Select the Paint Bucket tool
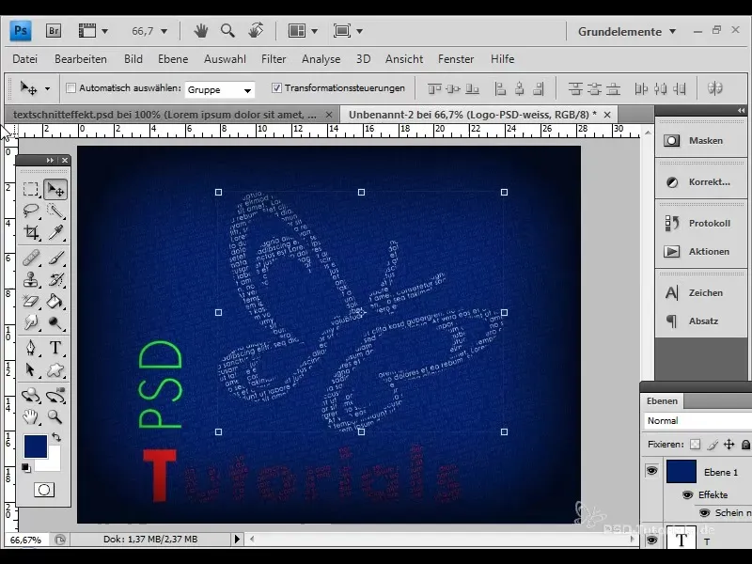 [55, 301]
